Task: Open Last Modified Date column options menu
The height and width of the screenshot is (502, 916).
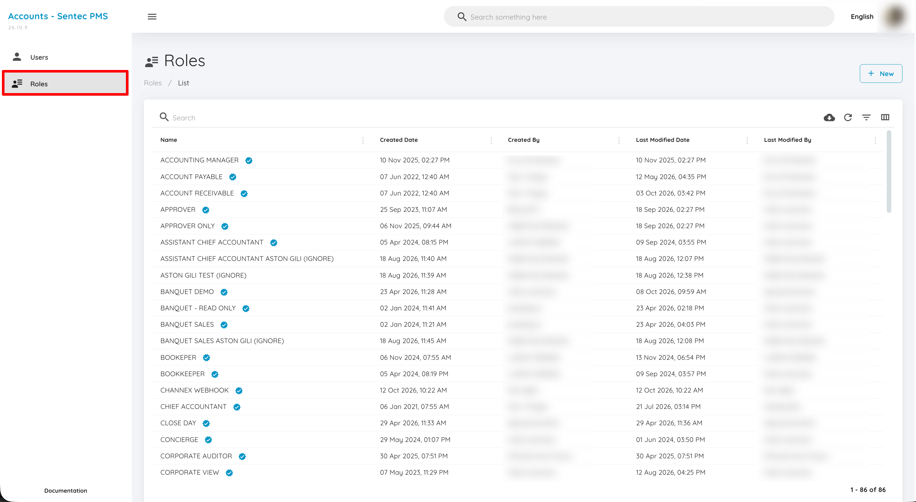Action: point(747,140)
